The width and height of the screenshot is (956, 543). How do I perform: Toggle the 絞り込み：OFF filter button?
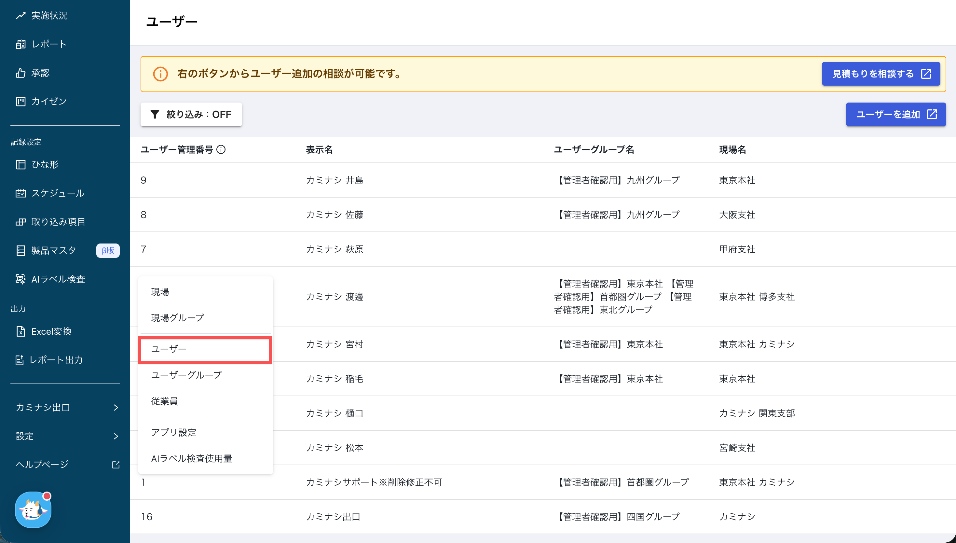tap(191, 115)
